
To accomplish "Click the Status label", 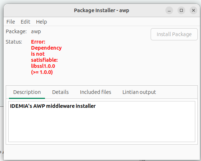I will point(14,42).
